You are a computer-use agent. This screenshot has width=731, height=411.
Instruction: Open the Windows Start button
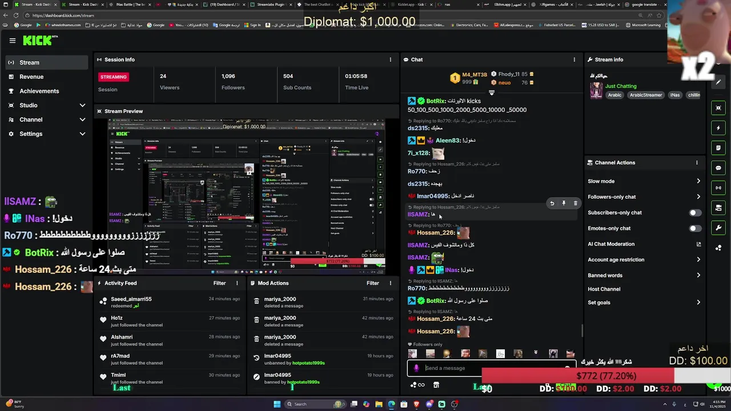click(x=277, y=404)
